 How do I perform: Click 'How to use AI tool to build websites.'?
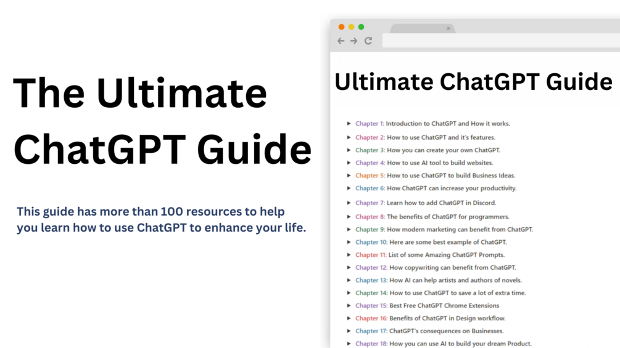[440, 163]
